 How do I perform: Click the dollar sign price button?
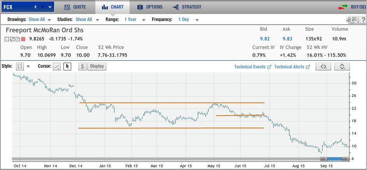pyautogui.click(x=83, y=67)
